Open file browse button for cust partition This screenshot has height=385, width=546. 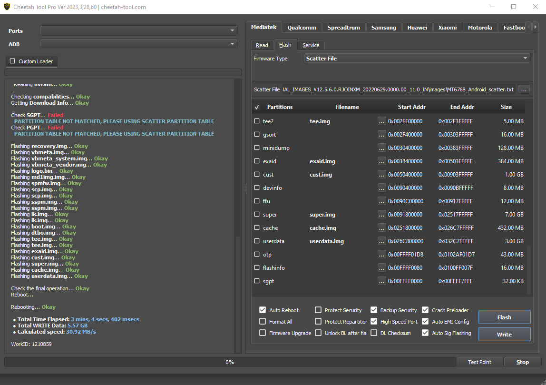[381, 175]
